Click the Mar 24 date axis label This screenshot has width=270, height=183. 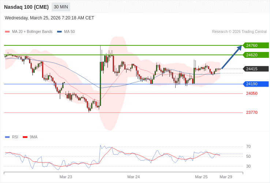coord(134,177)
